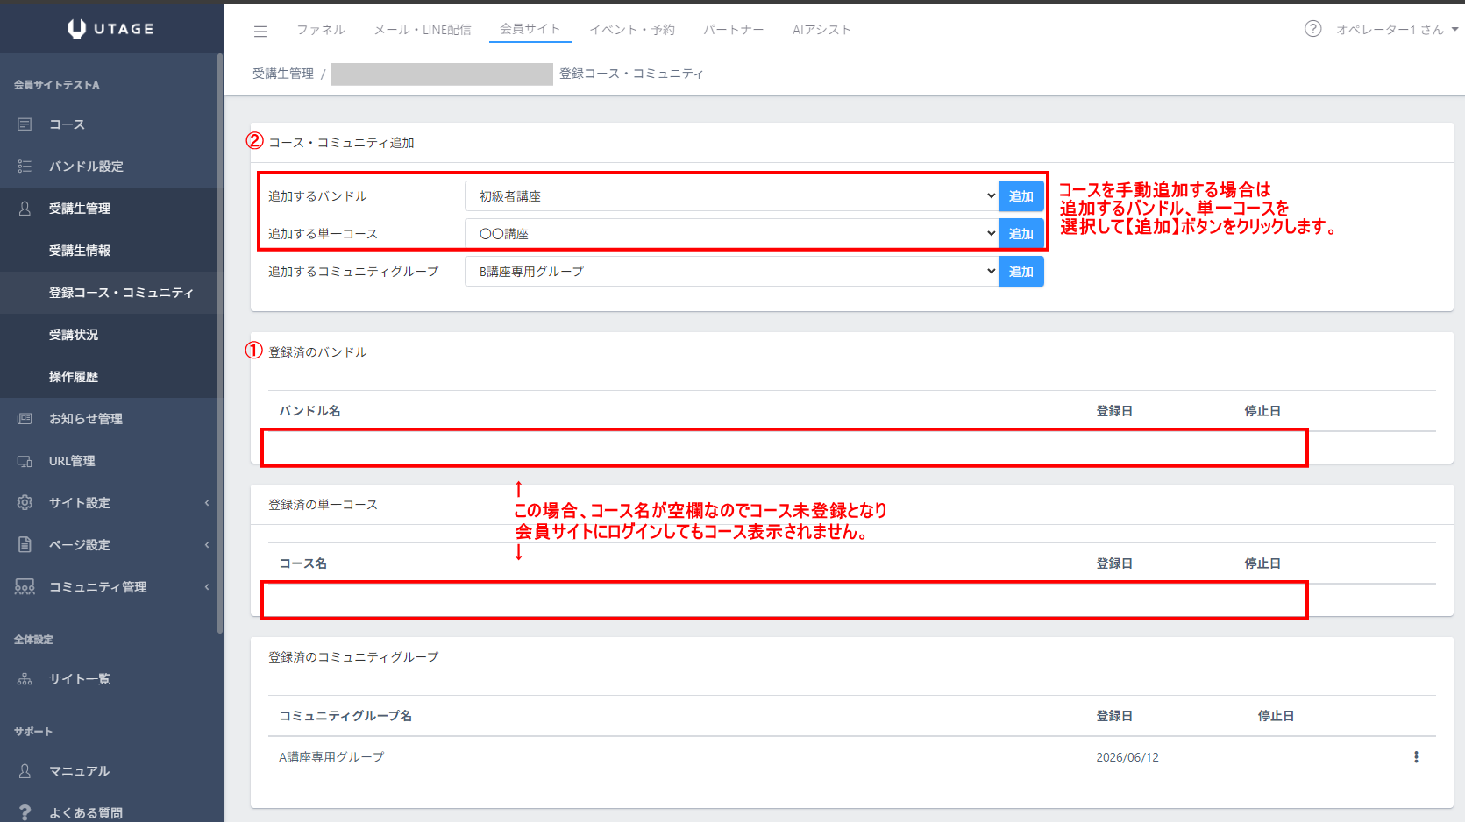
Task: Click the コース sidebar icon
Action: tap(25, 124)
